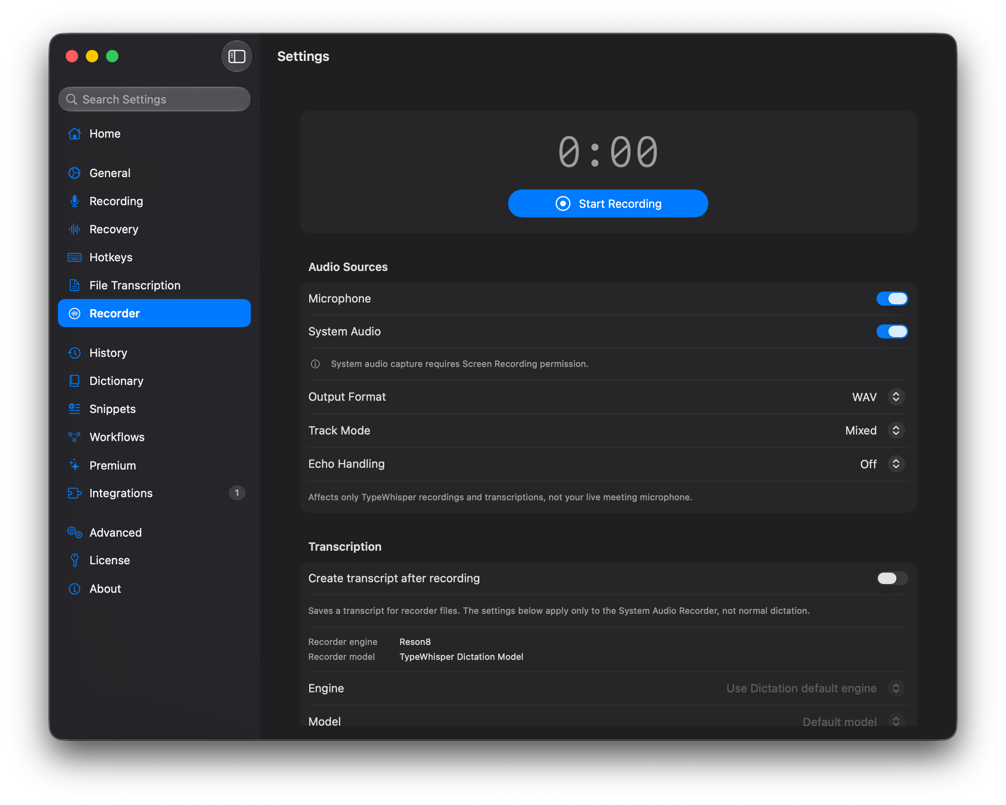
Task: Open the Engine dropdown
Action: tap(815, 688)
